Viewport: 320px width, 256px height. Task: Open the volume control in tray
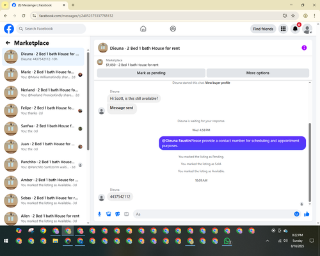tap(285, 241)
